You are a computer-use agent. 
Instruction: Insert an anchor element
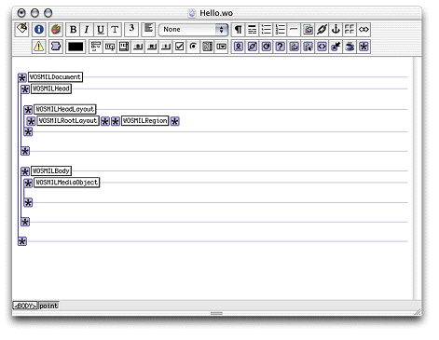coord(336,30)
